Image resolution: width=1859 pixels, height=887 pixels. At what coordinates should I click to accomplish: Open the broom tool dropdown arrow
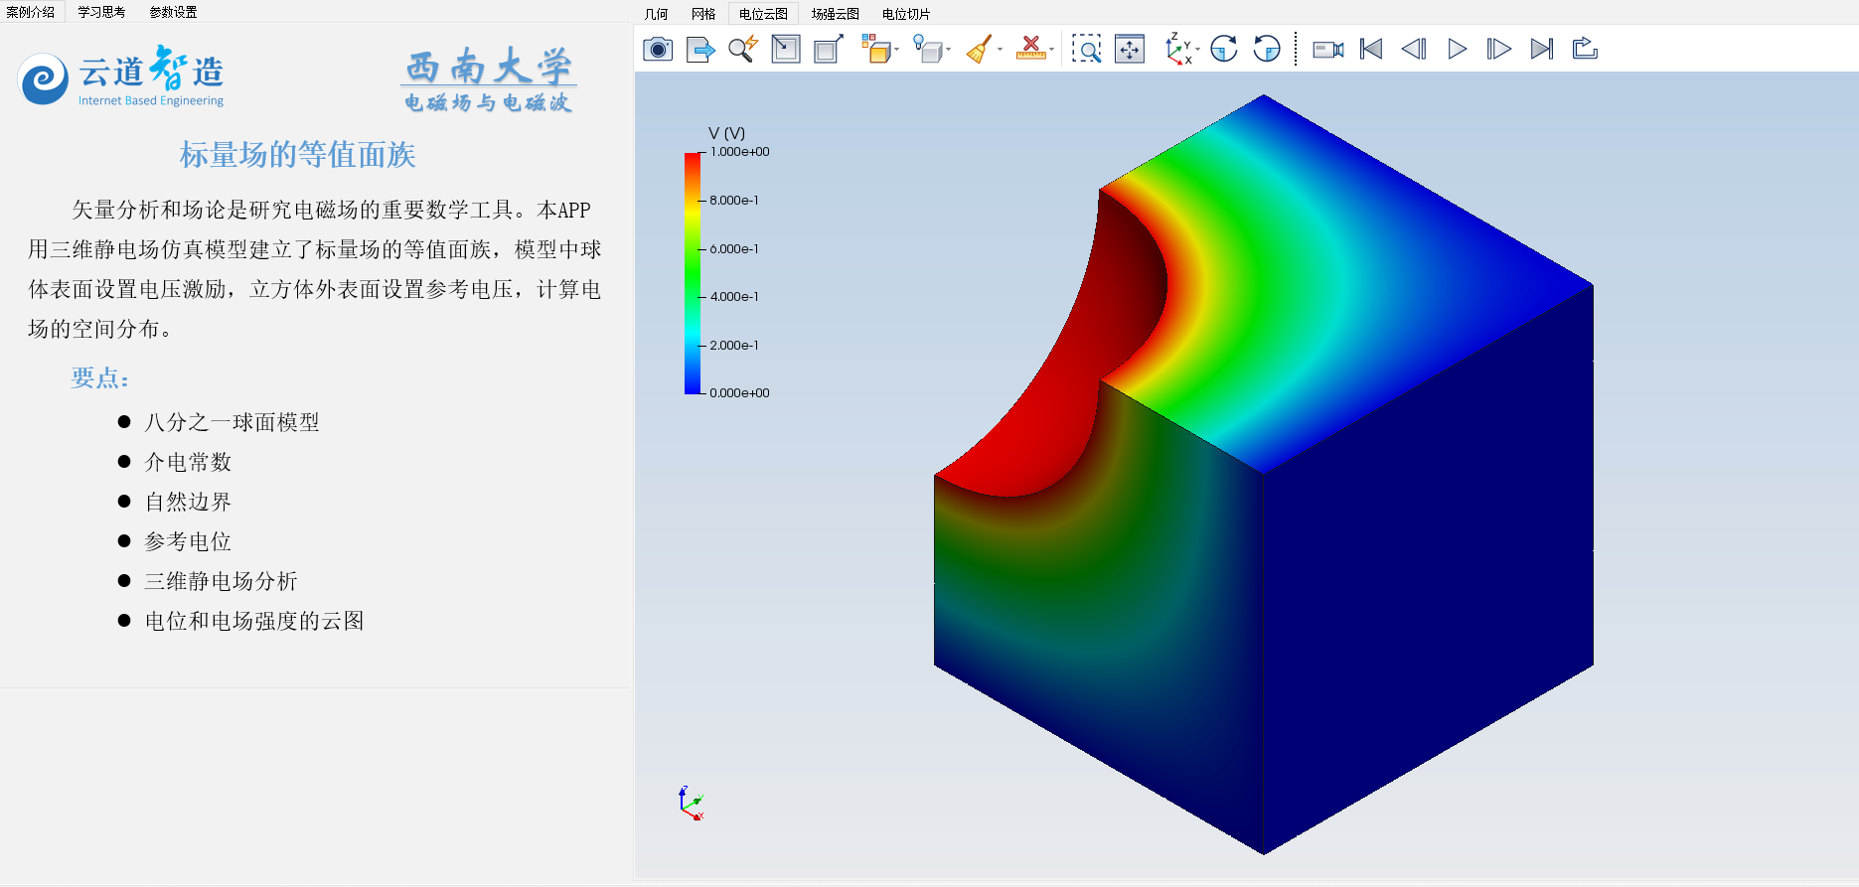(1001, 50)
